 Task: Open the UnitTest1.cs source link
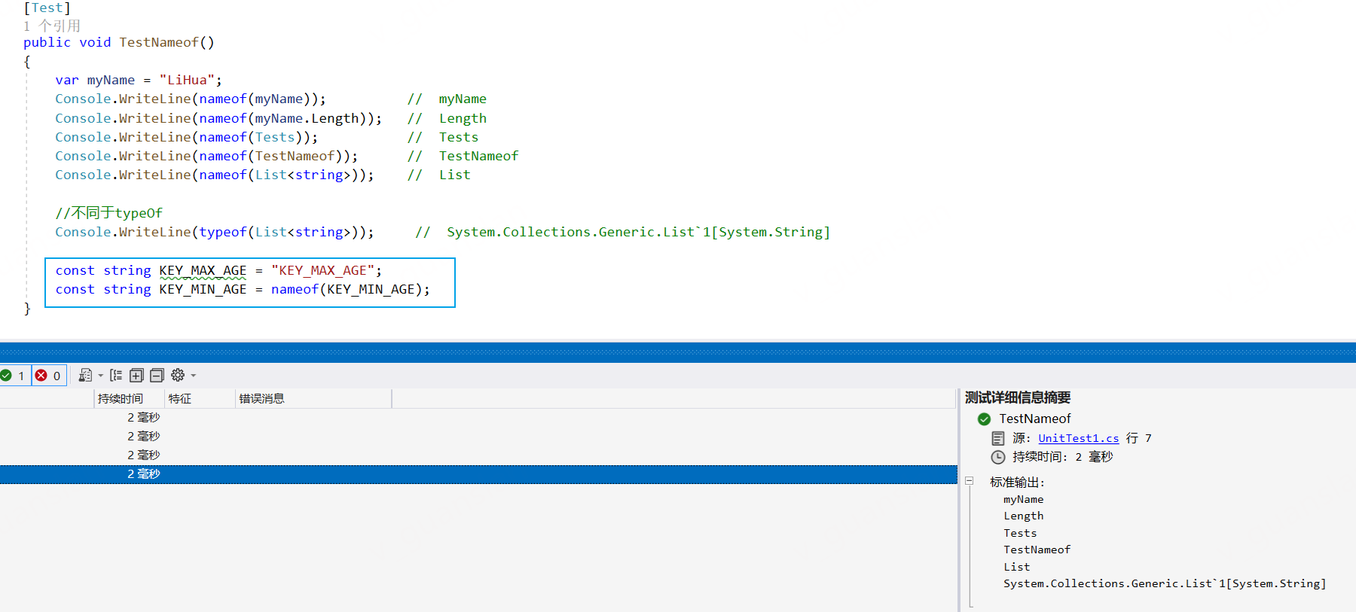(x=1078, y=438)
